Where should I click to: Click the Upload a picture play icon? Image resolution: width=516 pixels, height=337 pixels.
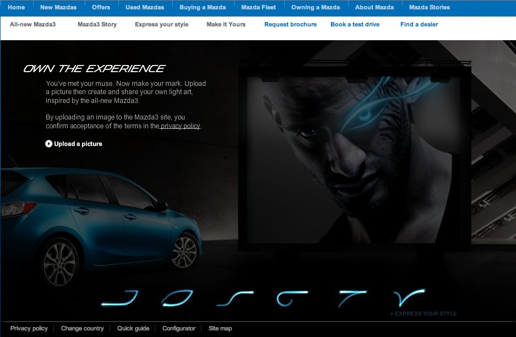pyautogui.click(x=48, y=144)
